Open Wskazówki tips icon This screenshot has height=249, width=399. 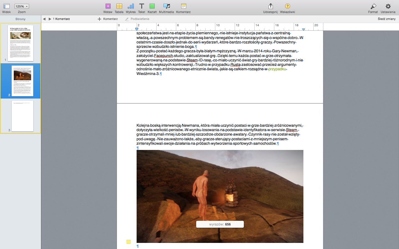pos(288,6)
